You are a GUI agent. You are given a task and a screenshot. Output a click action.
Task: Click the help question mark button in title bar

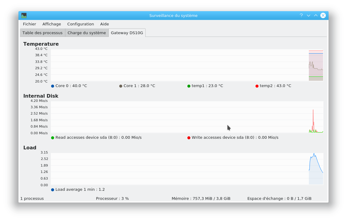click(x=301, y=15)
